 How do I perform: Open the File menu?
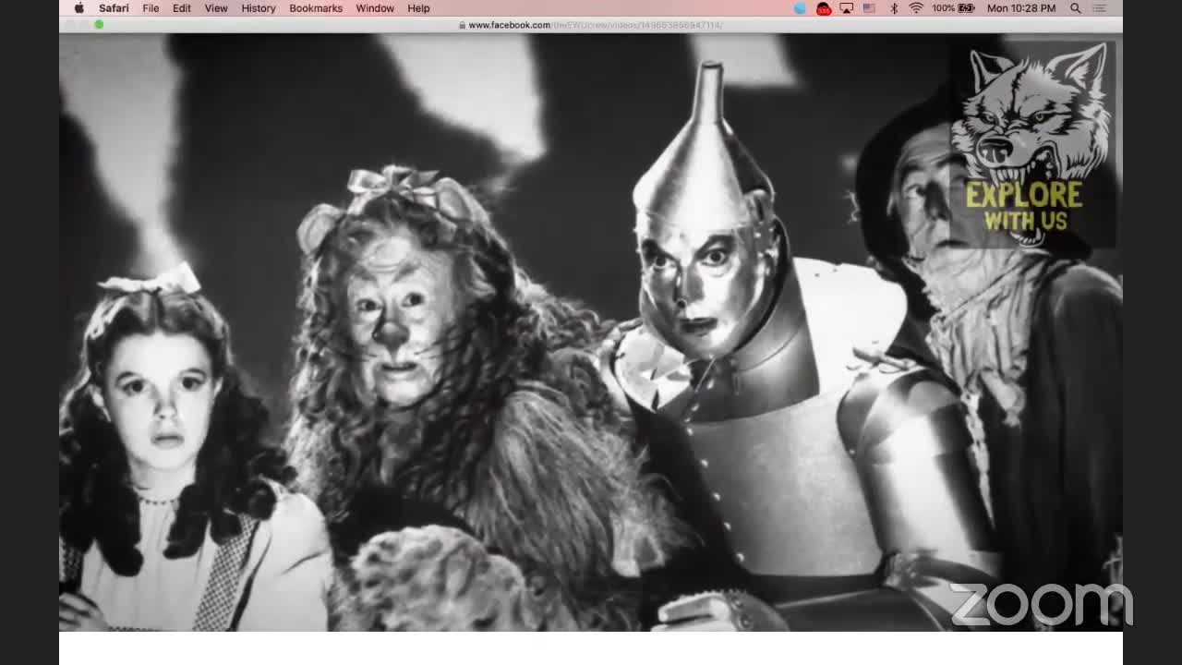coord(151,8)
